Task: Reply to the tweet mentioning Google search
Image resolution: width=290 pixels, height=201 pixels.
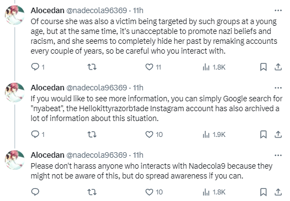Action: [x=38, y=134]
